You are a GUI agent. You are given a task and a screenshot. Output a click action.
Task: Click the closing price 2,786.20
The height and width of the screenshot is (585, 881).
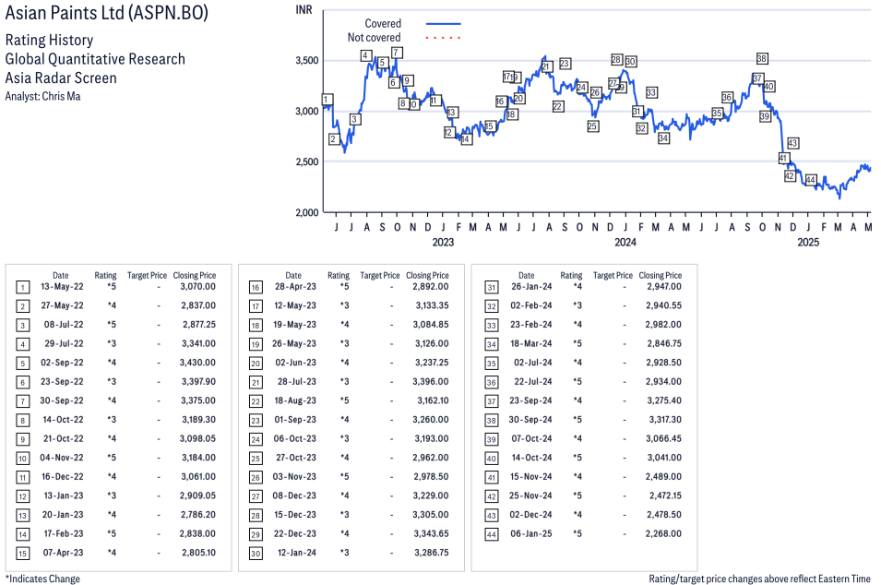pyautogui.click(x=198, y=514)
